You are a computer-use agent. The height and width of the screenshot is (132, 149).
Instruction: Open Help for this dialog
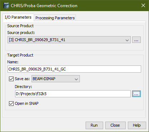(x=137, y=125)
